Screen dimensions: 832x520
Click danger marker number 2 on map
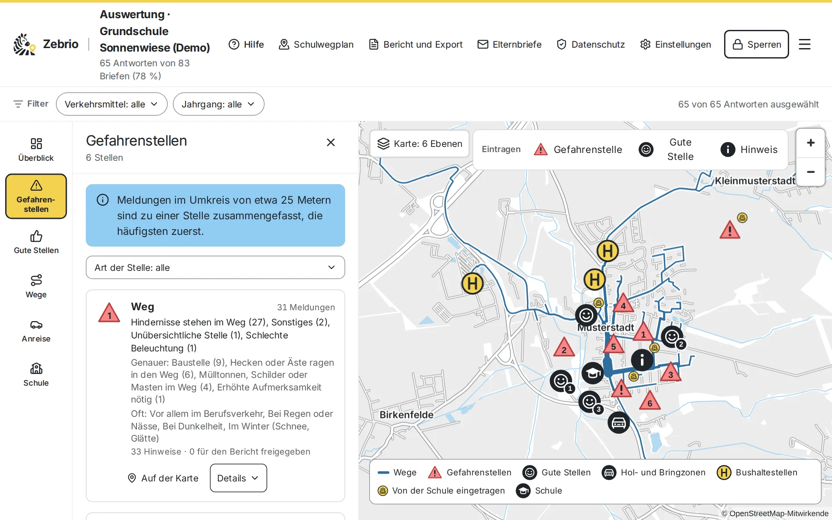(x=564, y=348)
